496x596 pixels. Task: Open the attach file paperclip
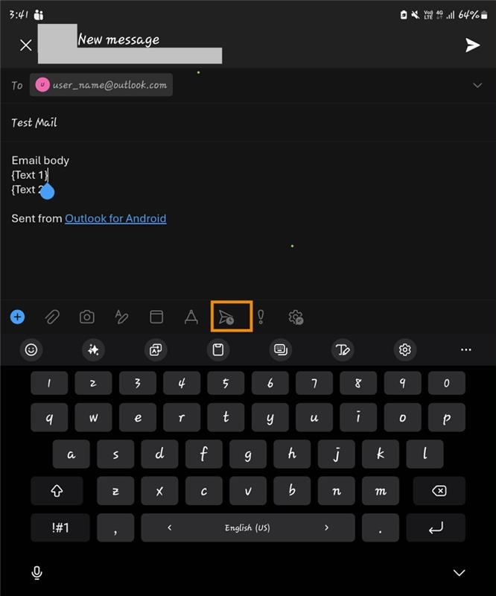(52, 317)
